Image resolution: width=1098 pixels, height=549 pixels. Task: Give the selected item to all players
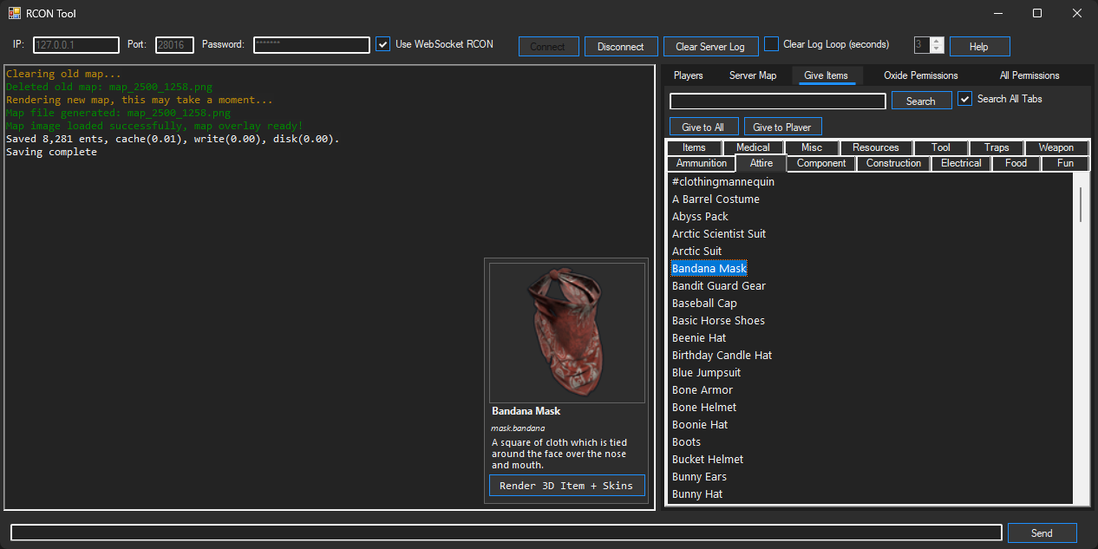[703, 126]
